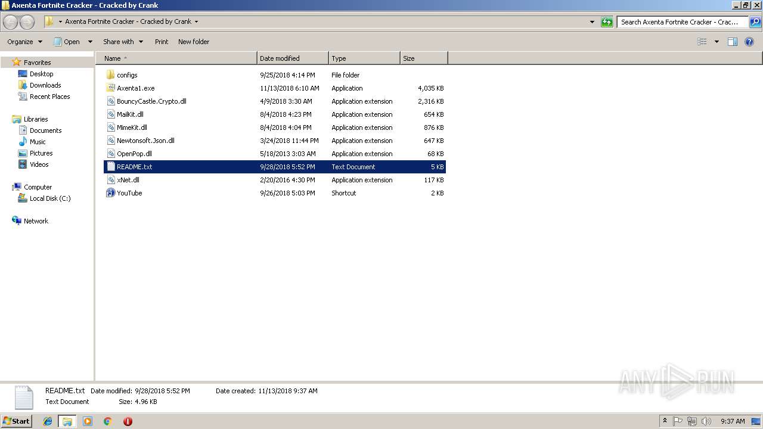763x429 pixels.
Task: Click the Windows Explorer taskbar icon
Action: [x=67, y=421]
